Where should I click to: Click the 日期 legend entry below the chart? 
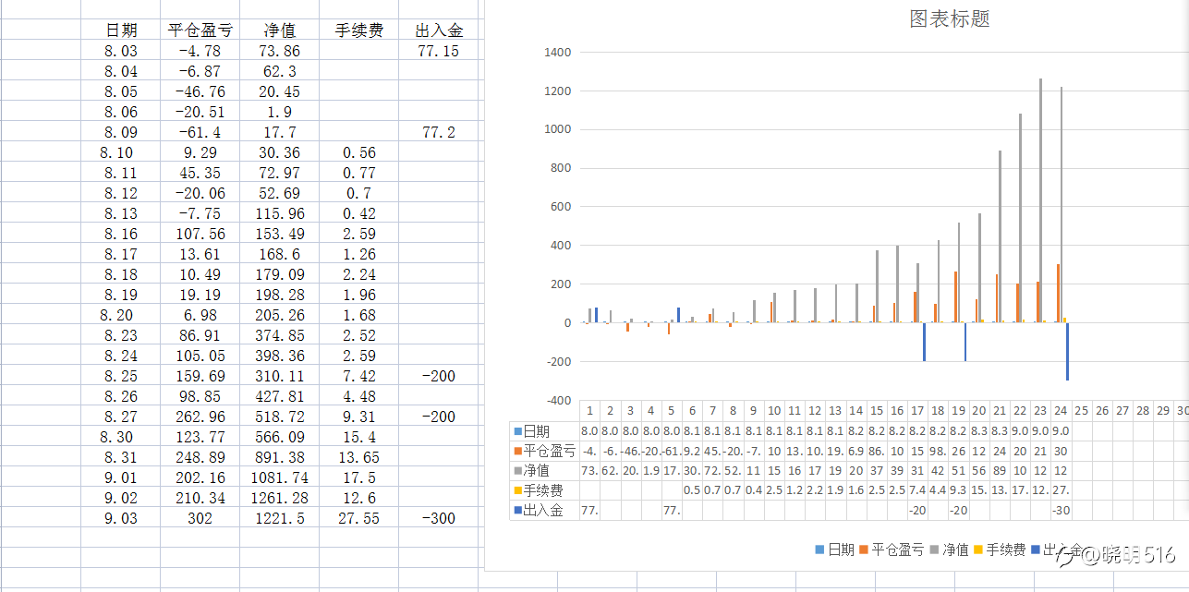834,550
